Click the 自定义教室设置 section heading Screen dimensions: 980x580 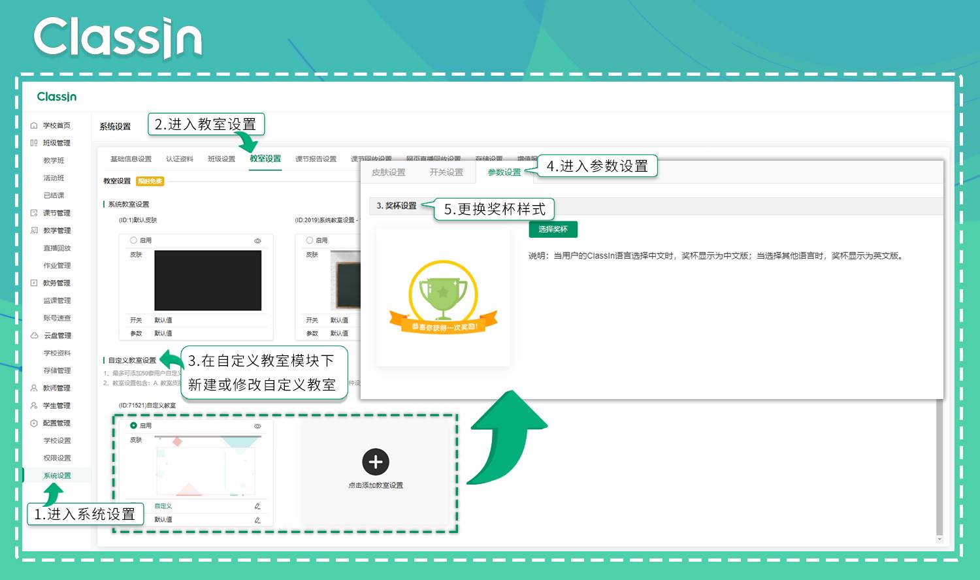point(132,361)
